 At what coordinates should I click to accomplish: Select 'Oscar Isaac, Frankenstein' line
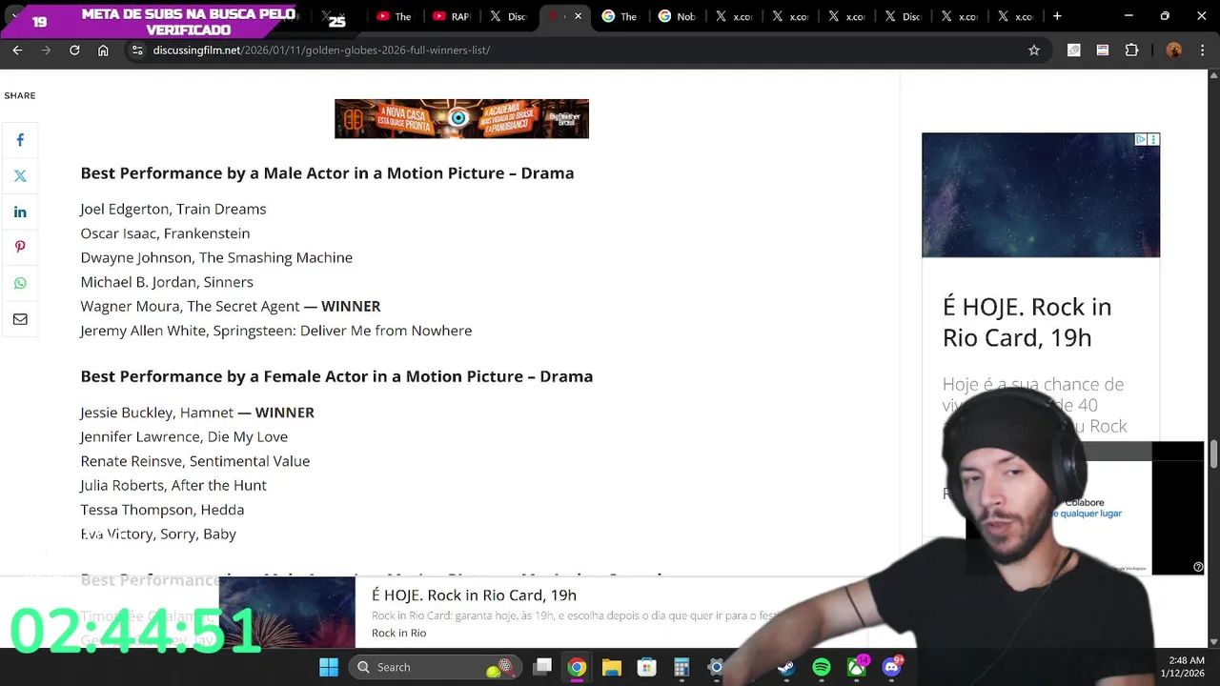(165, 233)
